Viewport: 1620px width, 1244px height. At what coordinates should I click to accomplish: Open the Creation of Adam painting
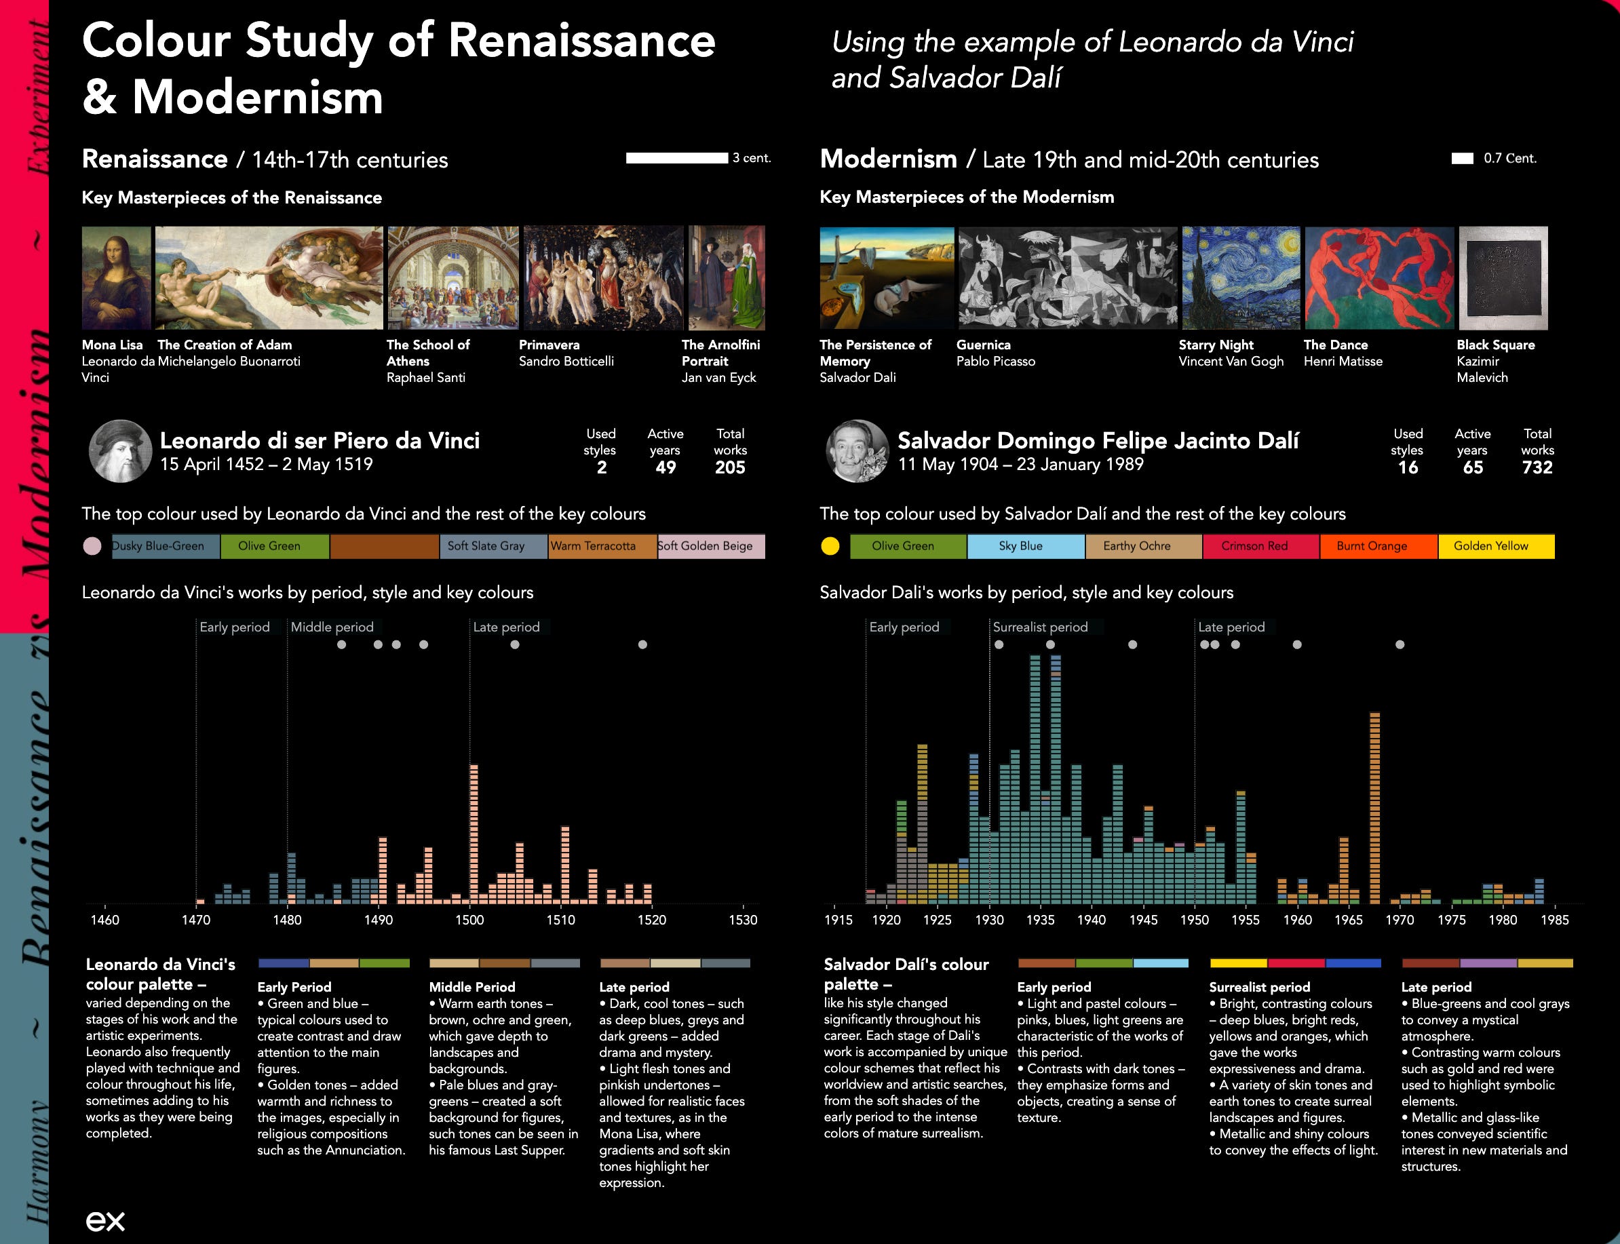click(x=269, y=277)
